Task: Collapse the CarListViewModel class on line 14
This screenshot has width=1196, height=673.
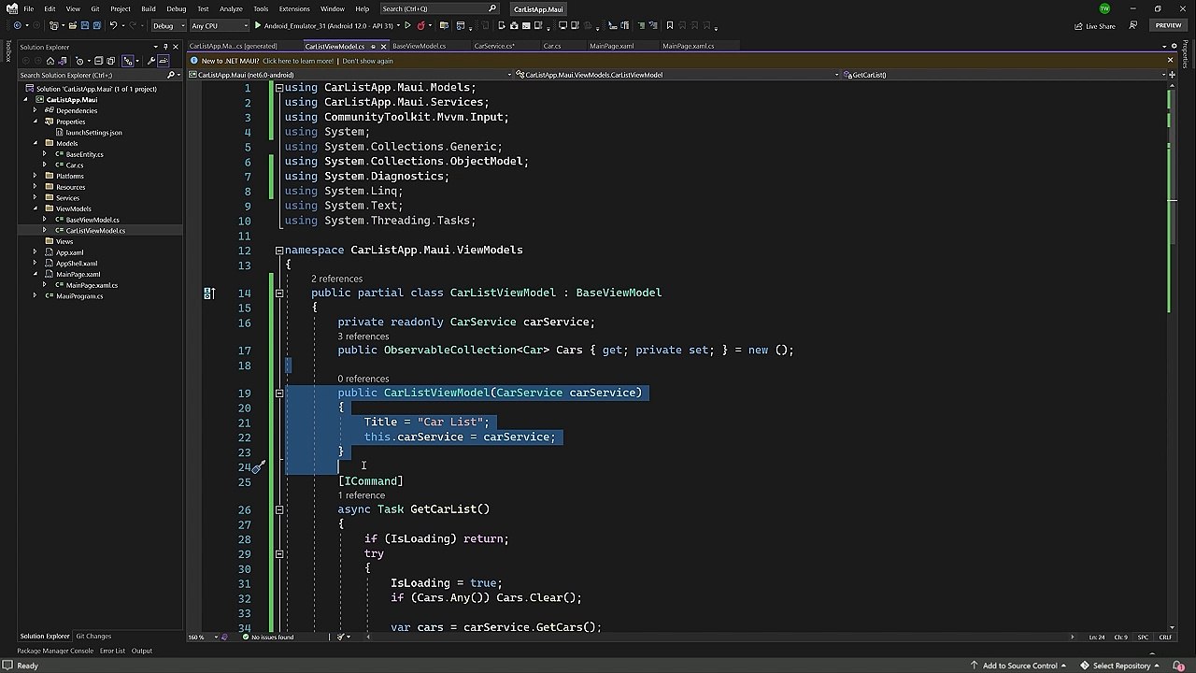Action: tap(278, 294)
